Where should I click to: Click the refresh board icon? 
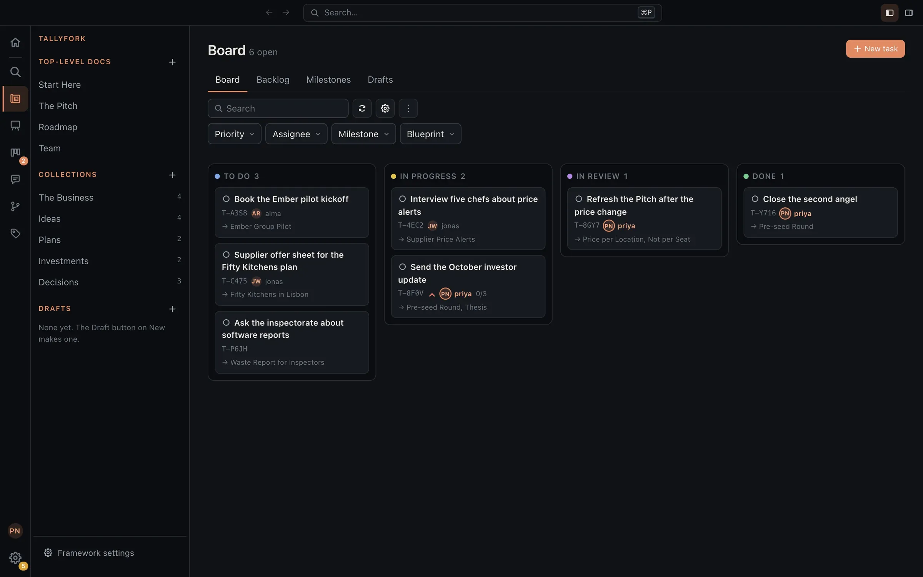pos(362,108)
